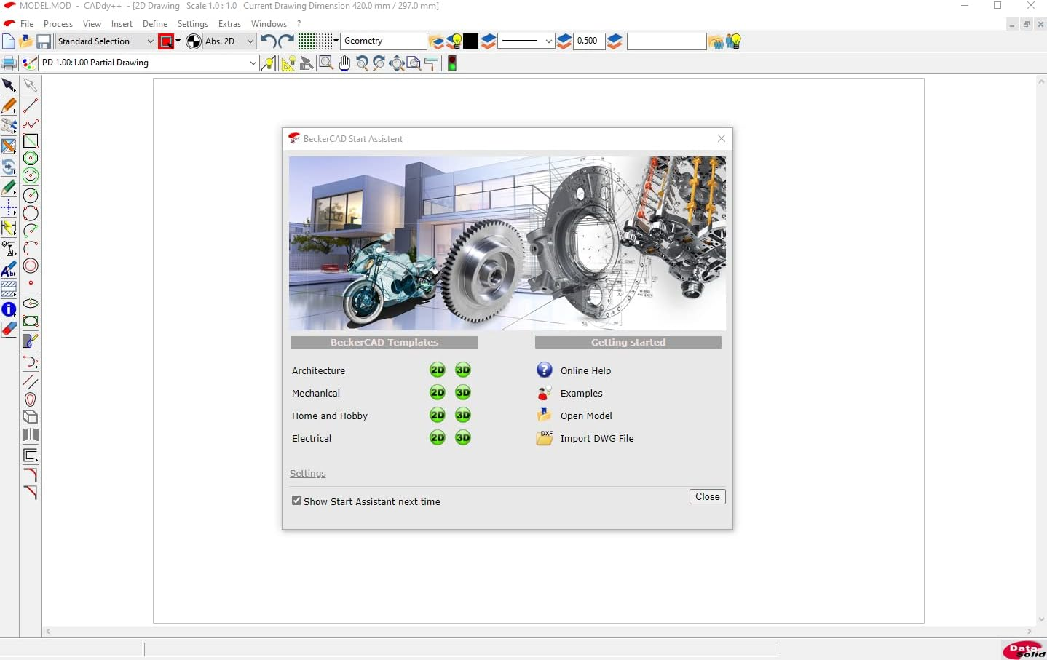Open the Extras menu
The image size is (1047, 660).
pyautogui.click(x=229, y=23)
